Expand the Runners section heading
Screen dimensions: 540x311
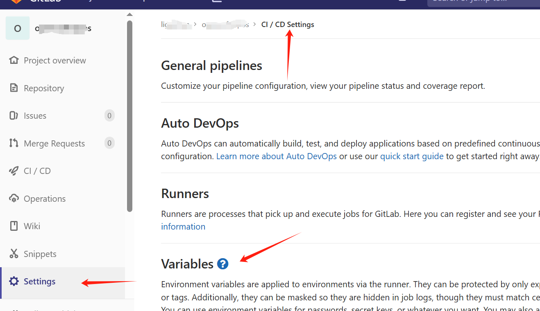click(185, 194)
